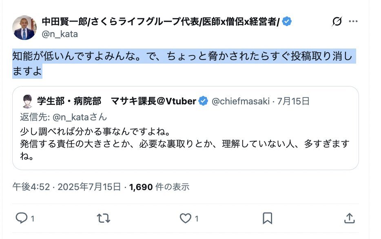Click the reply speech bubble icon

click(x=21, y=219)
